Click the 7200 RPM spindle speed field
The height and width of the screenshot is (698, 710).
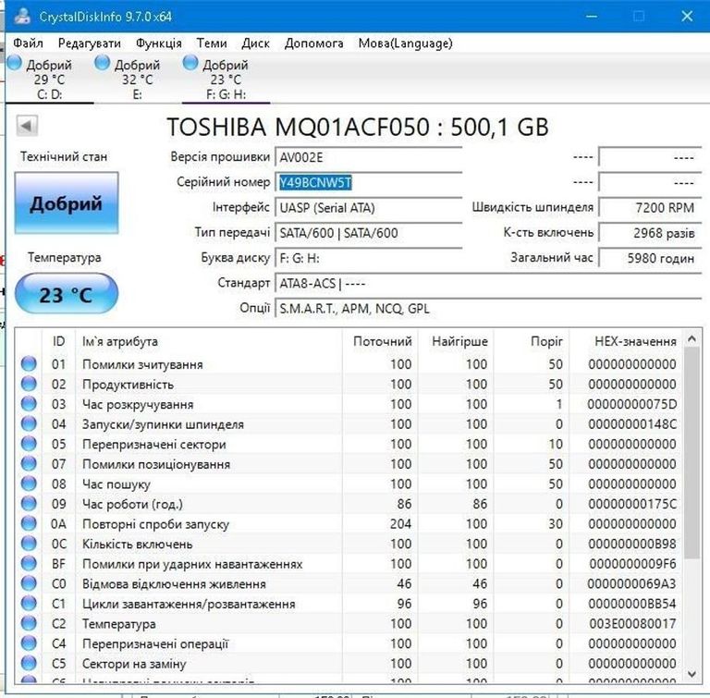point(650,207)
